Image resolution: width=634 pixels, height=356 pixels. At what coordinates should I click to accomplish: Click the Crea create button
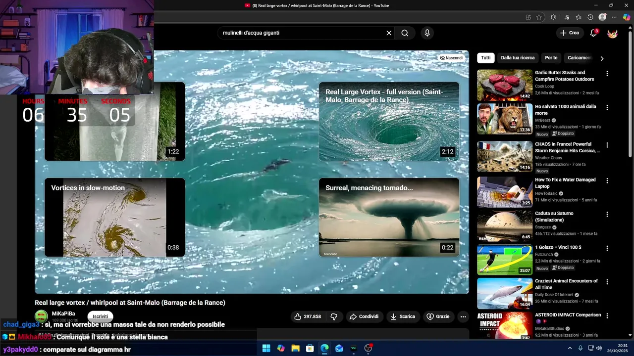click(569, 33)
